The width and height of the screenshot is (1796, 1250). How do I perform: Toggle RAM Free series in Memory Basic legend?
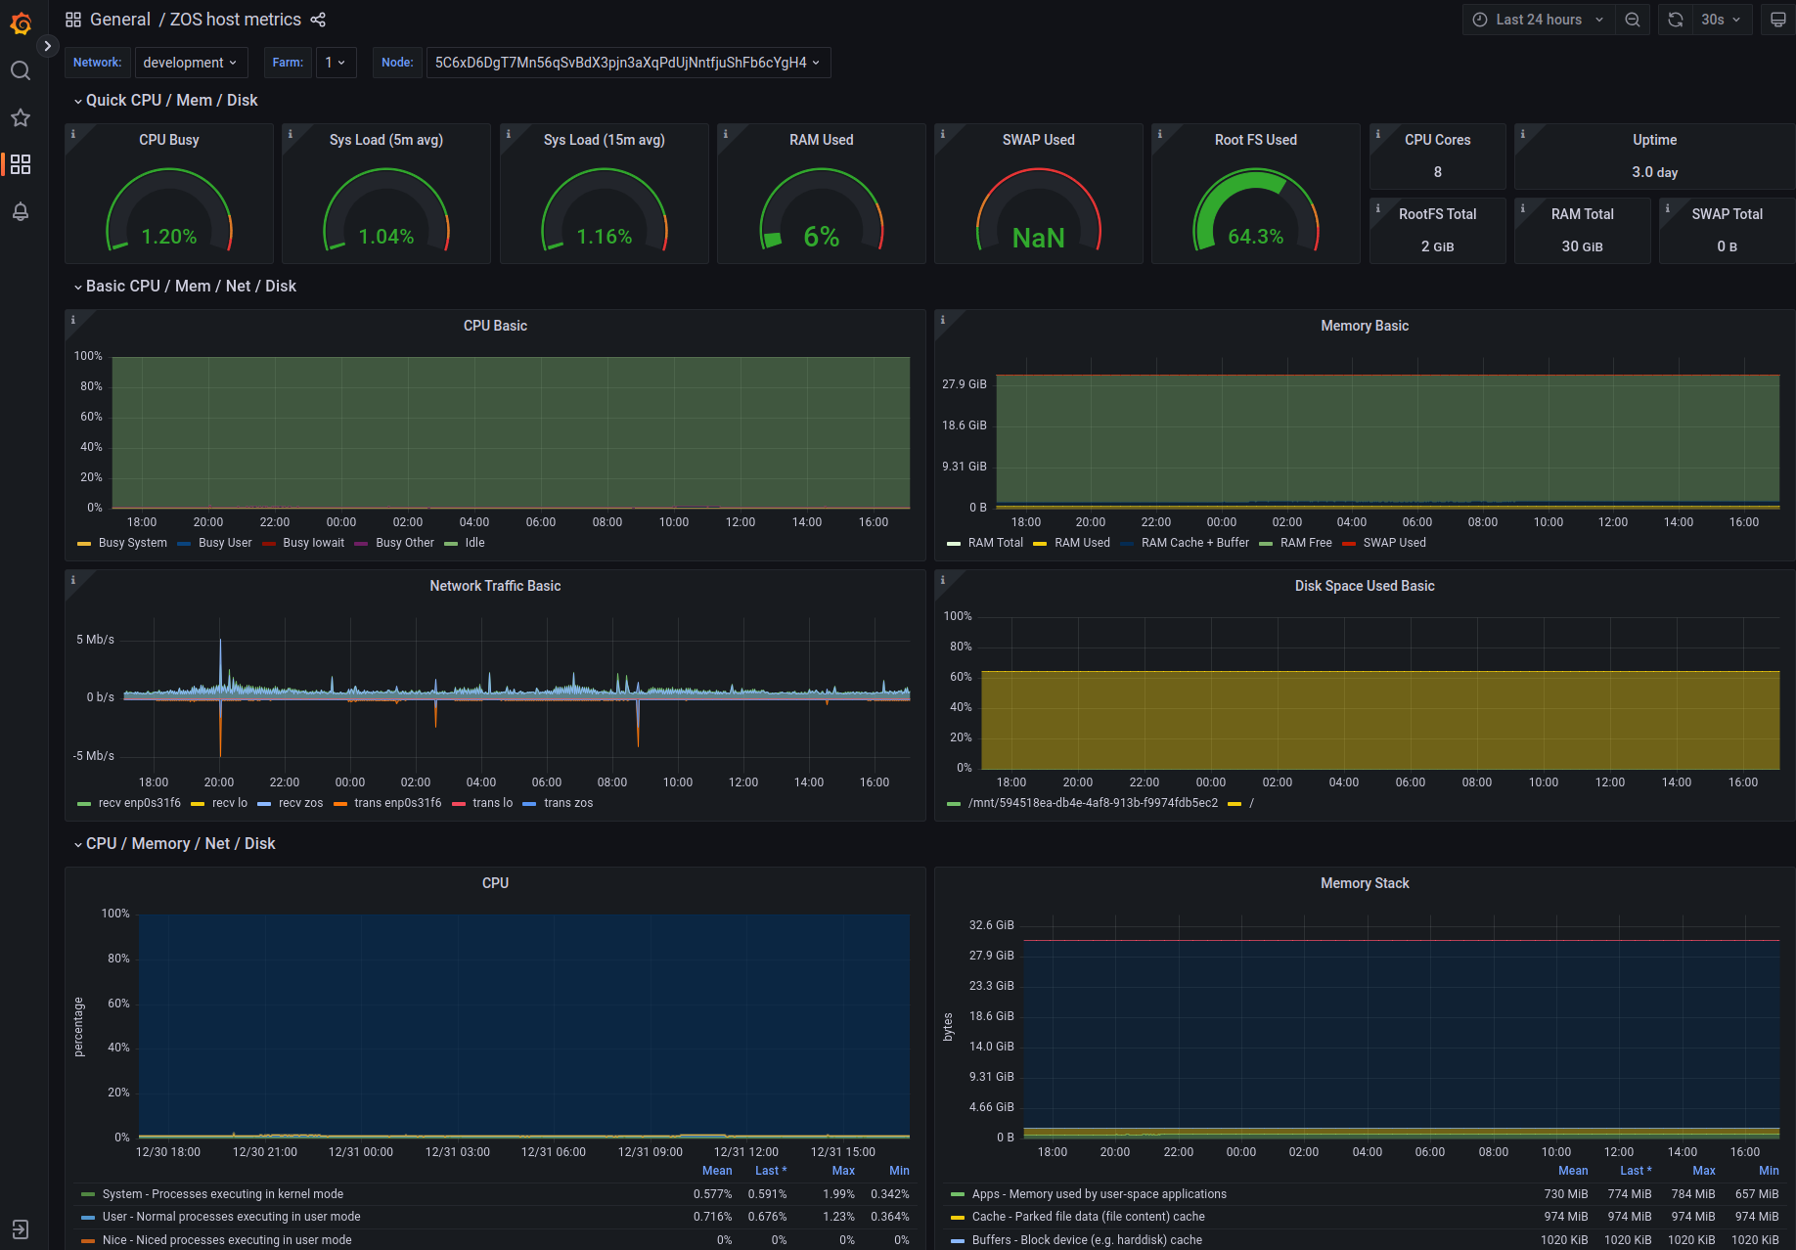tap(1305, 543)
